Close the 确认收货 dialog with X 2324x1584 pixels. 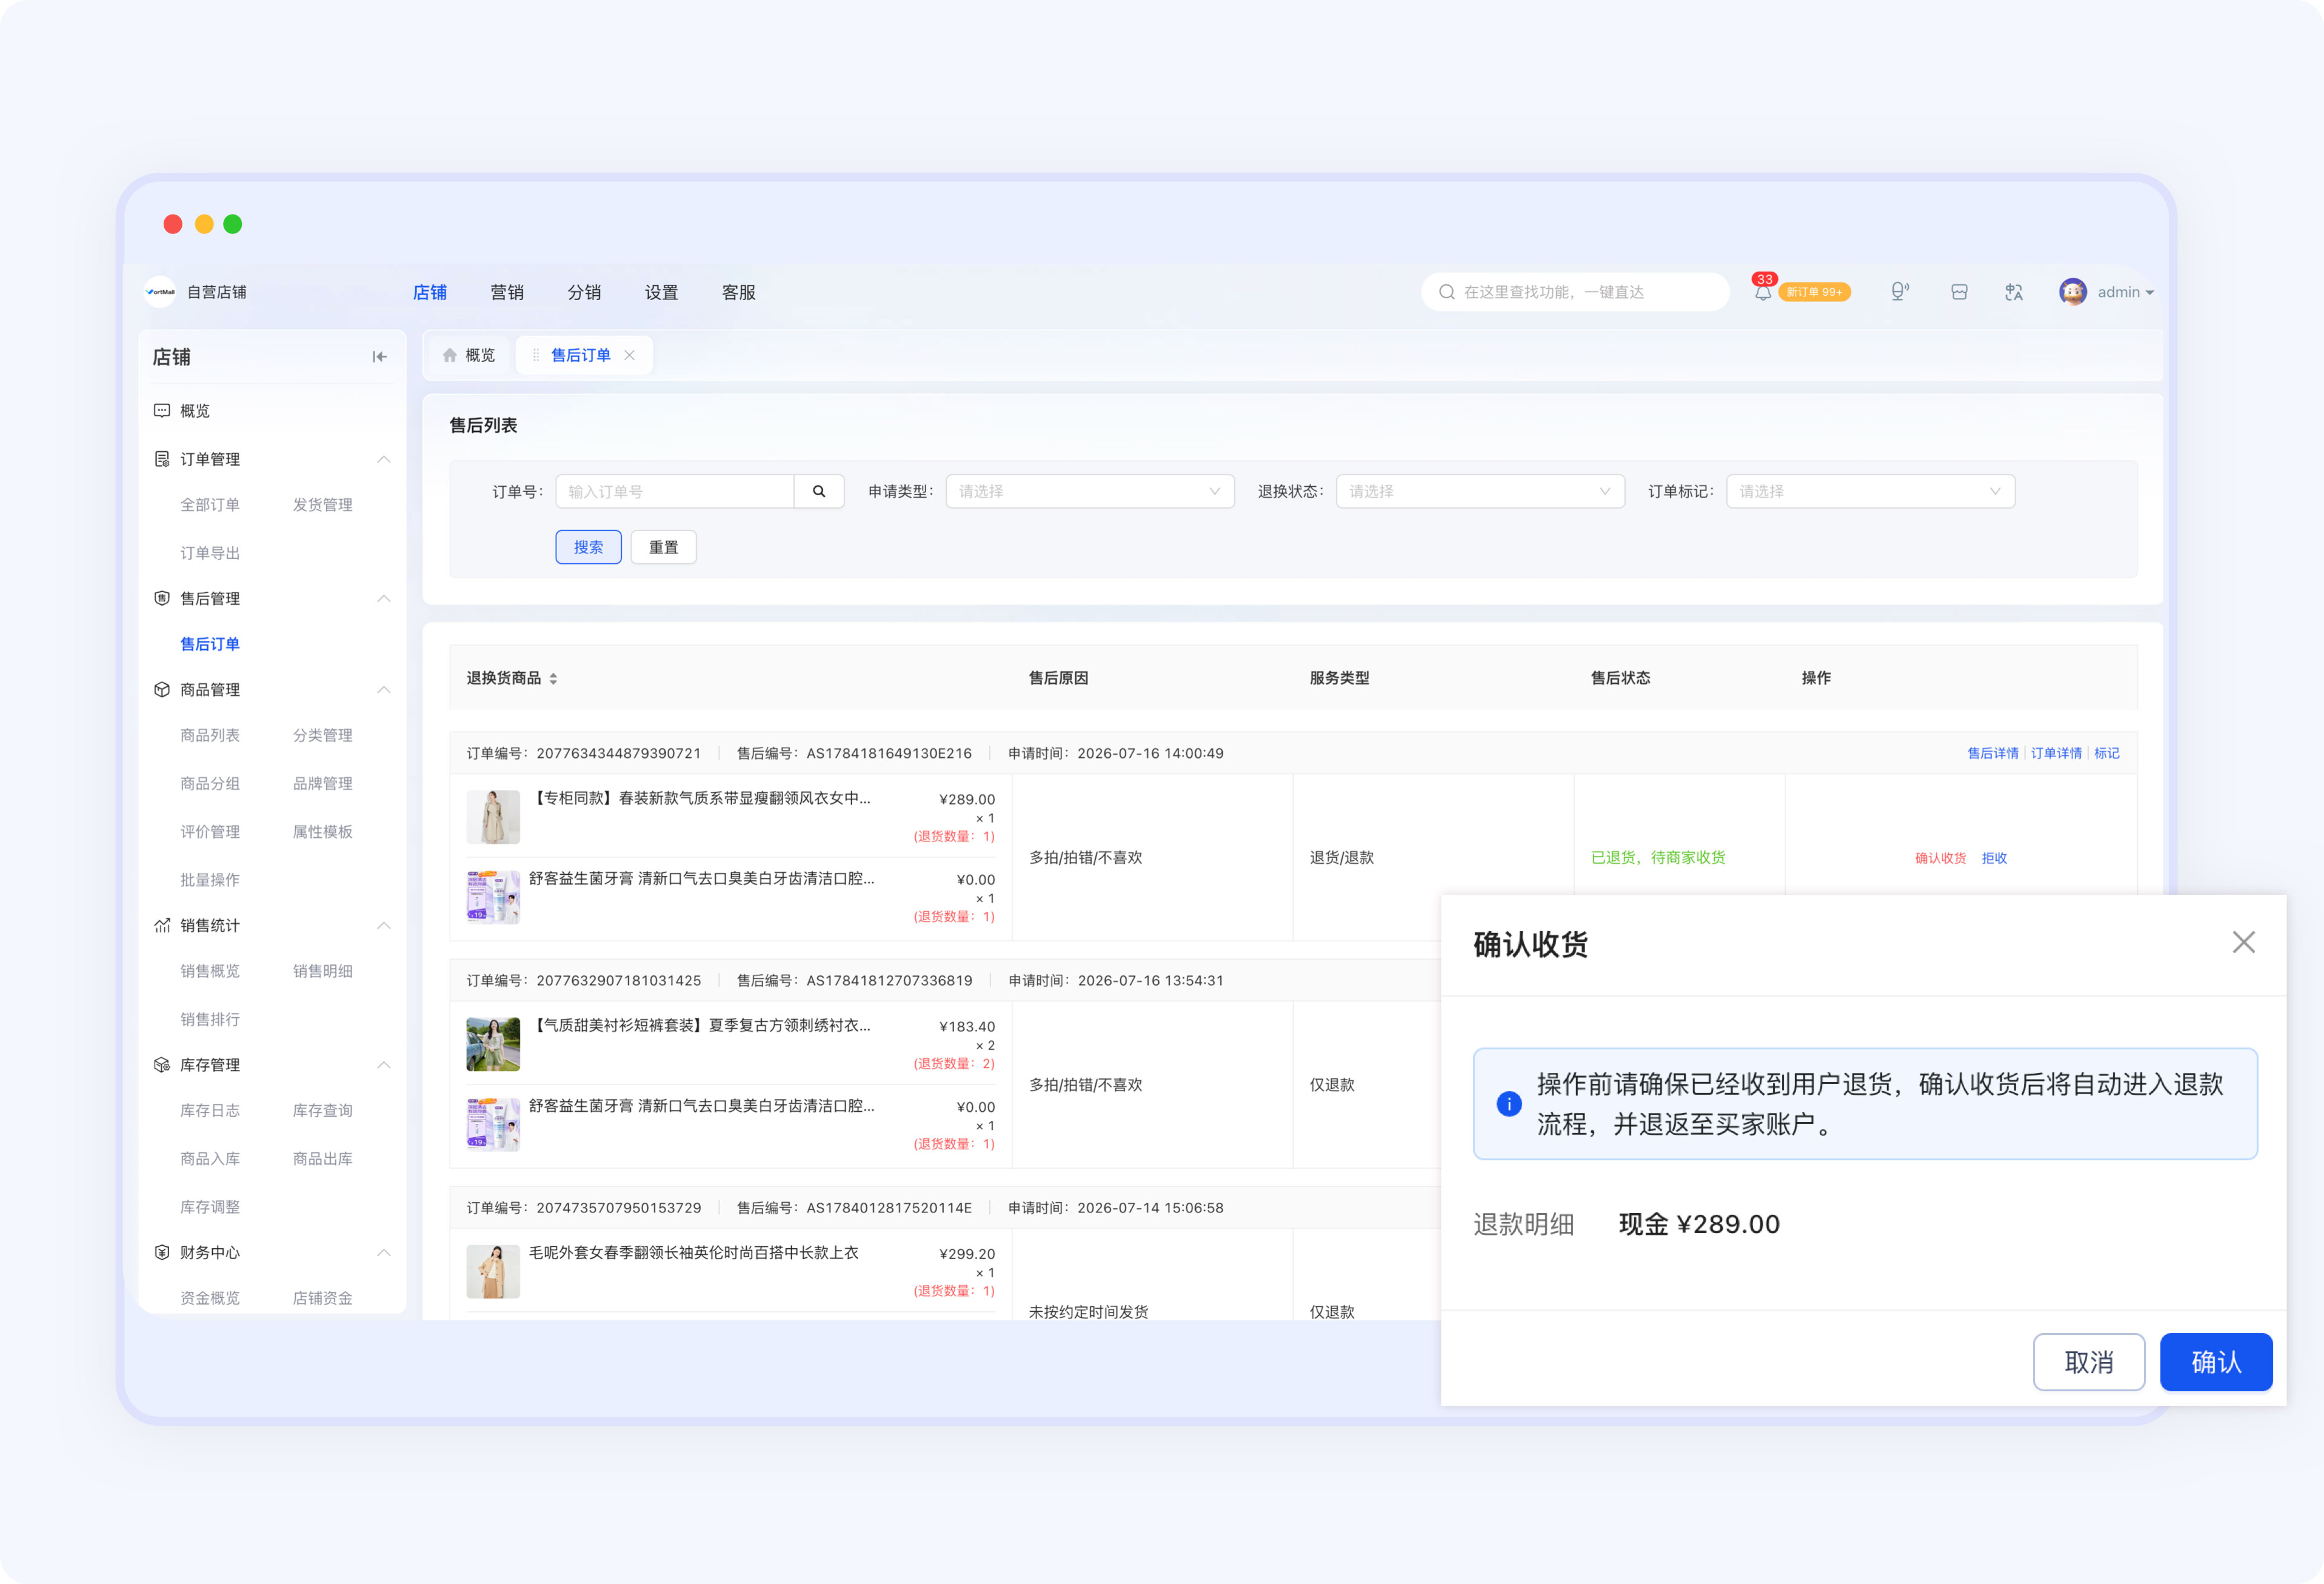pos(2243,942)
